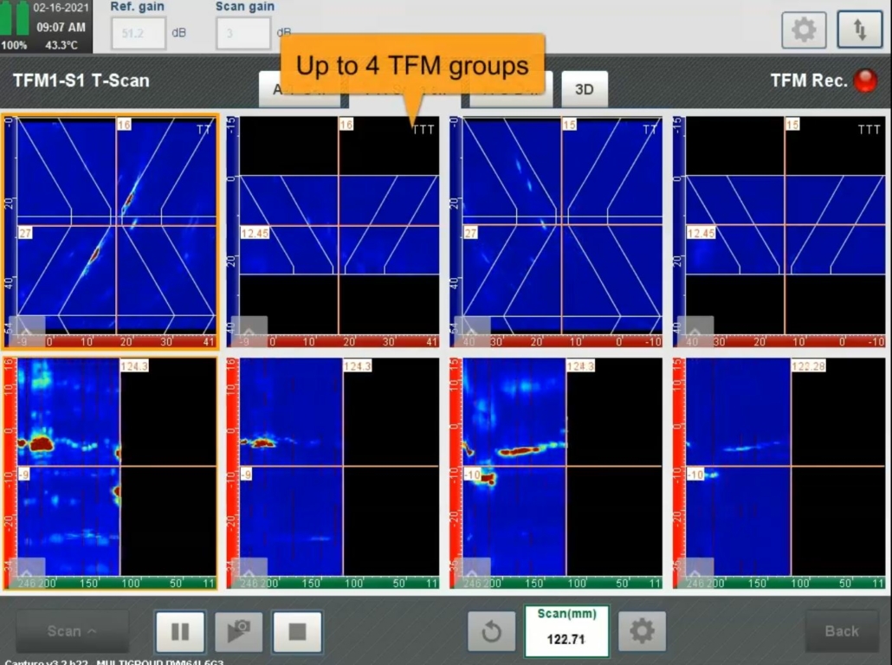Click the 100% battery level text
The height and width of the screenshot is (665, 892).
click(x=14, y=45)
